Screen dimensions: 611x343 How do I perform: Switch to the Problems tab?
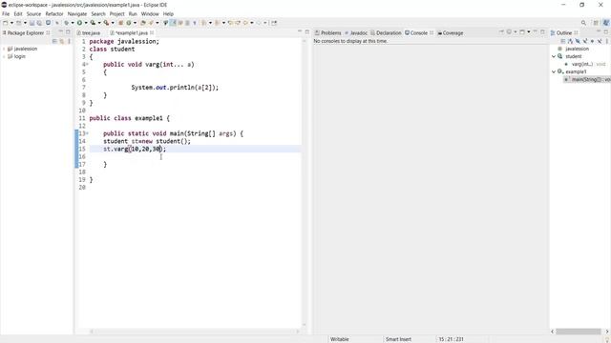[327, 33]
